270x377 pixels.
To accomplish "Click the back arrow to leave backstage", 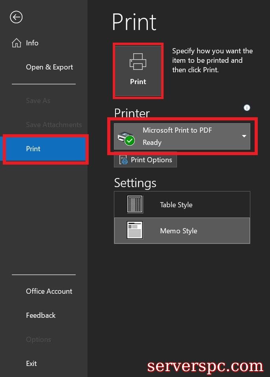I will pyautogui.click(x=16, y=17).
